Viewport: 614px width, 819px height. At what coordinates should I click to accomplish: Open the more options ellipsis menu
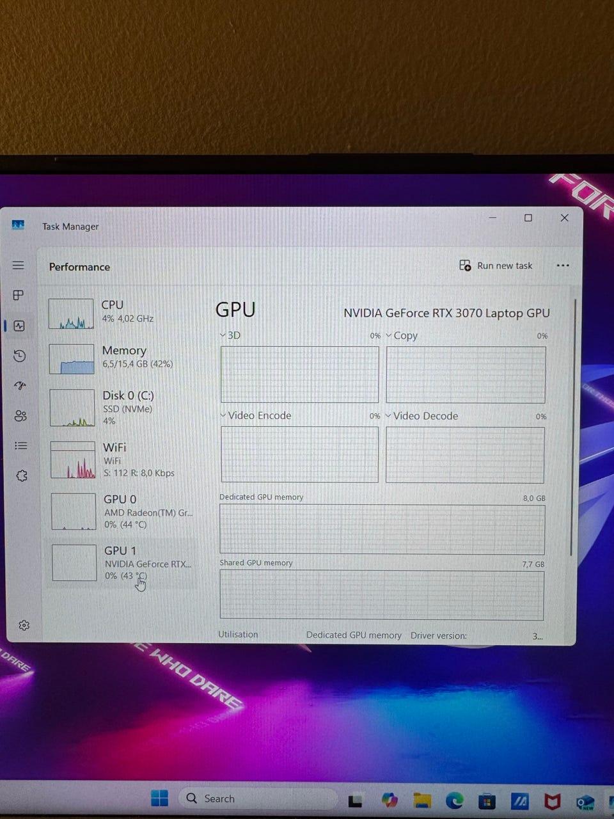(563, 266)
